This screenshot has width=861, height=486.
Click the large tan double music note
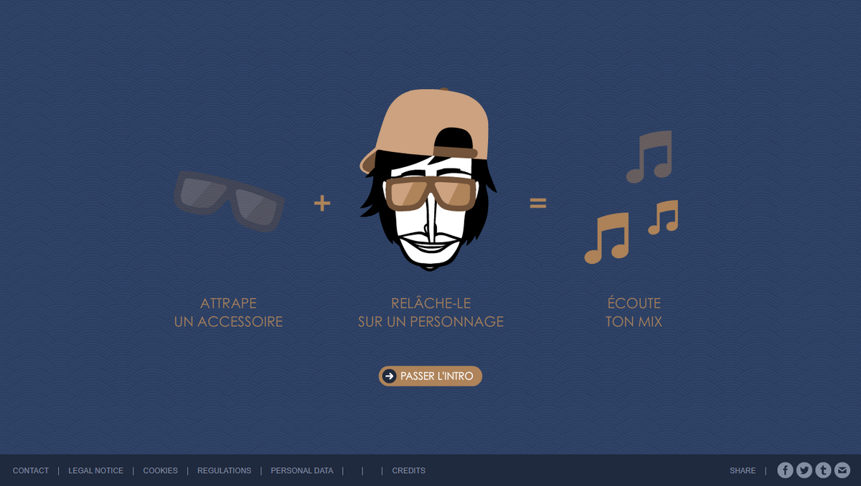pos(607,238)
